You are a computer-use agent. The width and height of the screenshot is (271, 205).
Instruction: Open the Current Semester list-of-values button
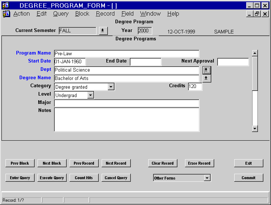click(x=103, y=31)
